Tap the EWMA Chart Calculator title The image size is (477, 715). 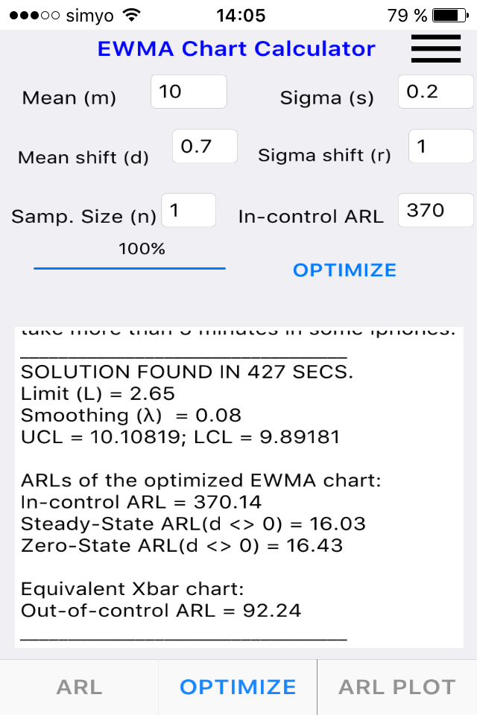[x=236, y=49]
